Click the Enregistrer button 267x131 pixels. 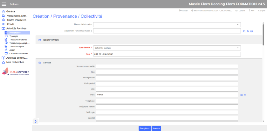pyautogui.click(x=145, y=128)
